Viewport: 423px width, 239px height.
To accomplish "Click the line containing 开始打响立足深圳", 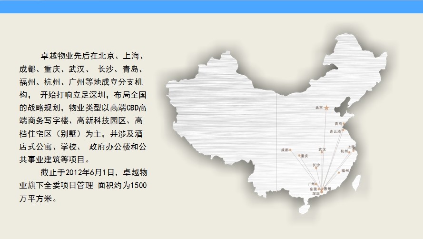I will point(83,95).
